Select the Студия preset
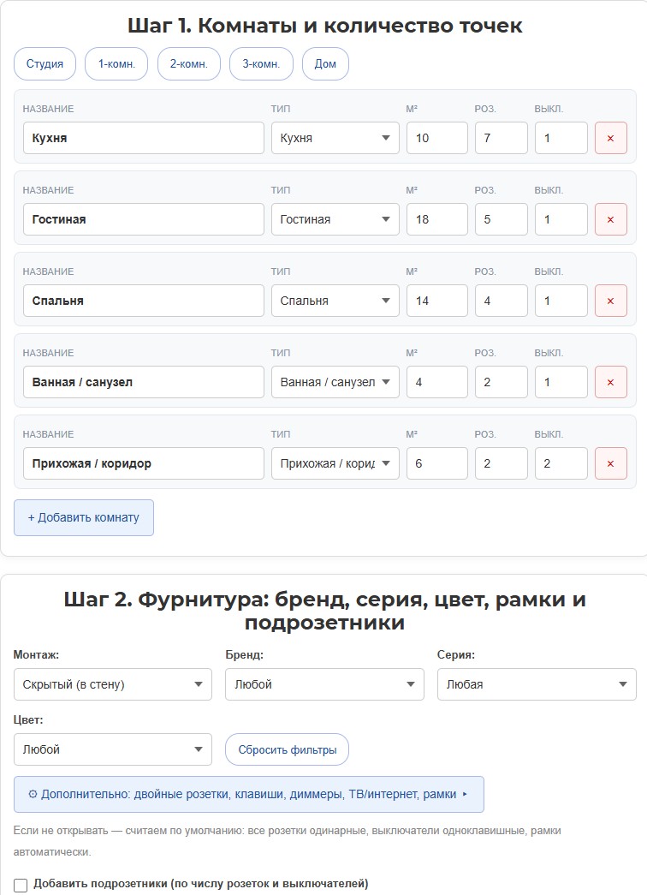This screenshot has height=895, width=647. (x=45, y=63)
